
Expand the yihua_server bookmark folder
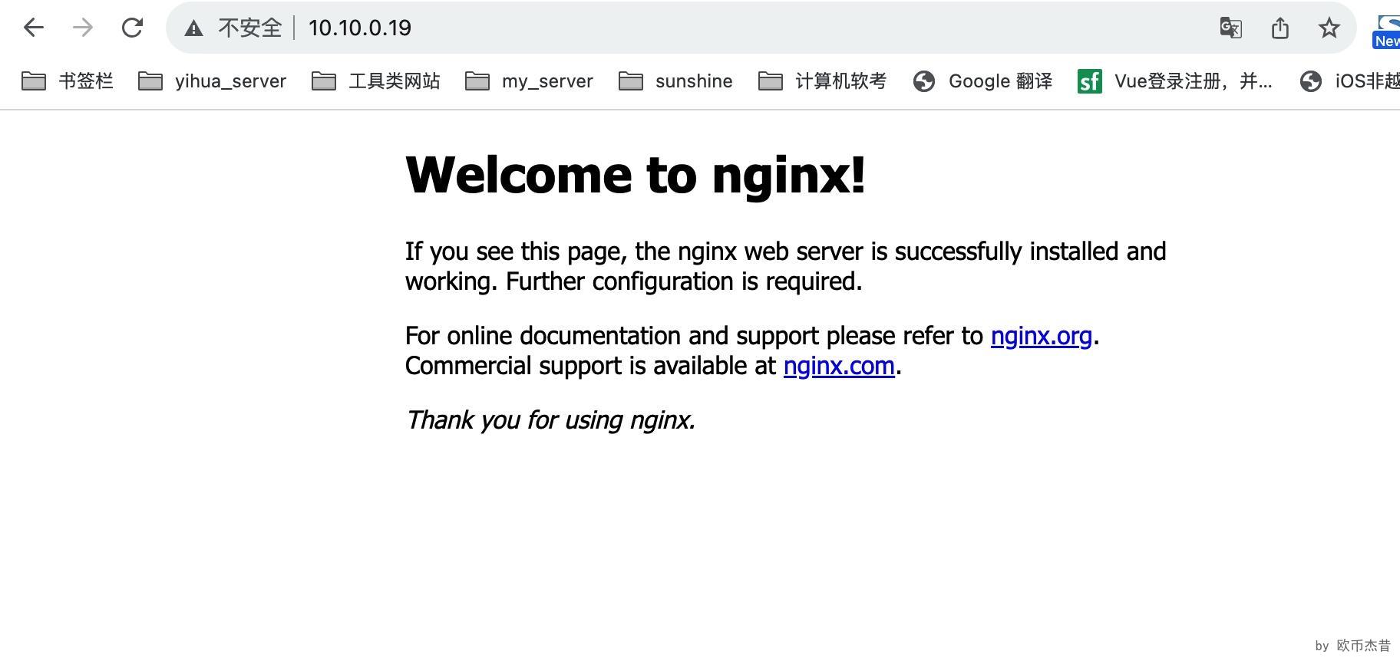(213, 81)
